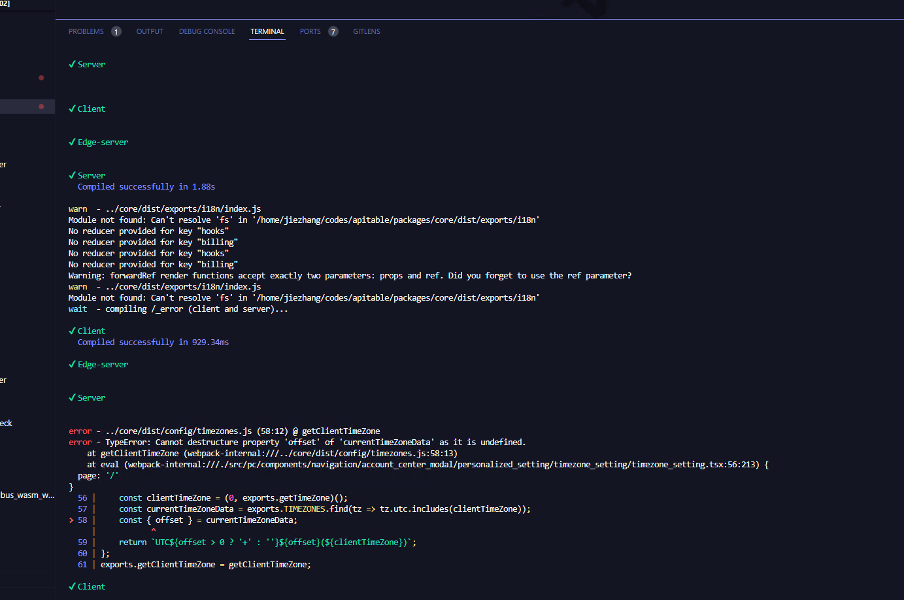Open the GITLENS panel
Viewport: 904px width, 600px height.
point(366,31)
